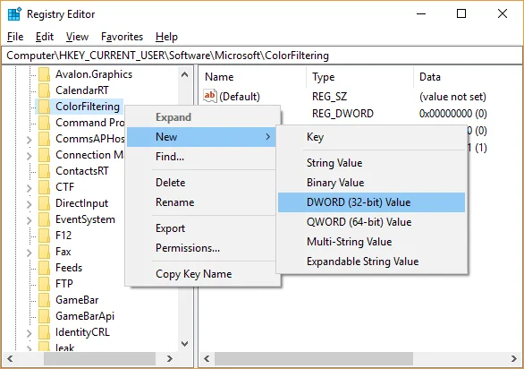
Task: Select the Feeds key in the tree
Action: [x=69, y=268]
